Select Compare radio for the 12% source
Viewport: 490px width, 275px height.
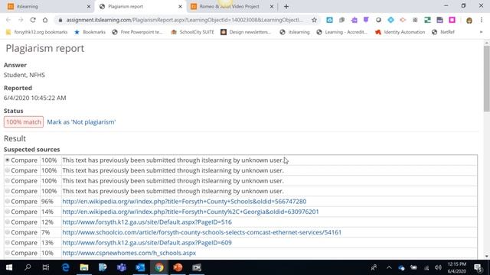[x=7, y=222]
